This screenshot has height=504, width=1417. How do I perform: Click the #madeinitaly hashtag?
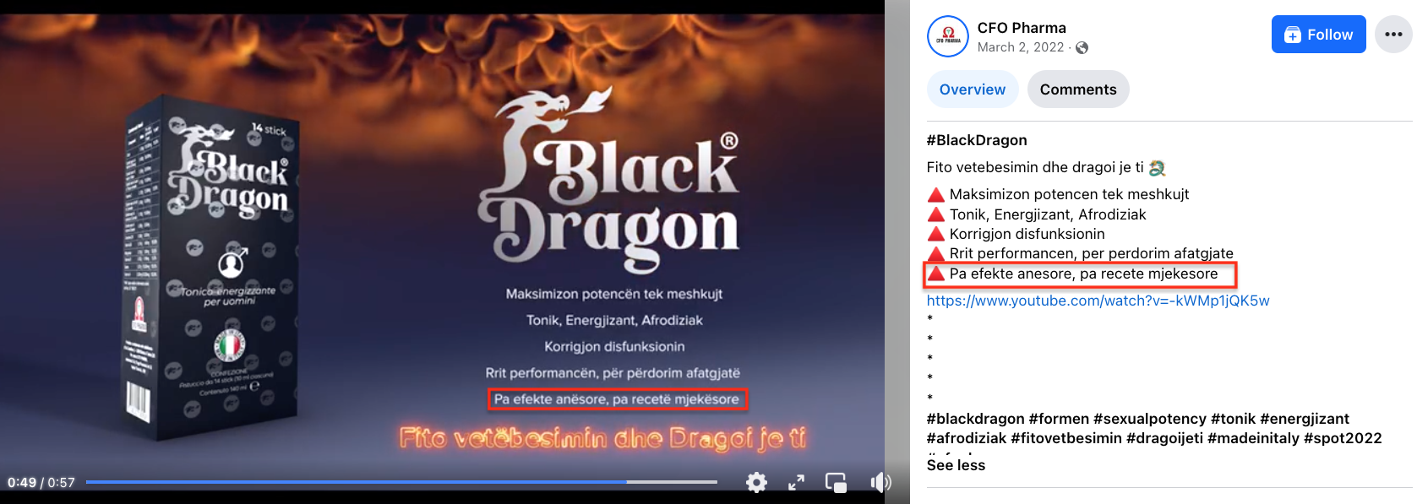tap(1255, 438)
